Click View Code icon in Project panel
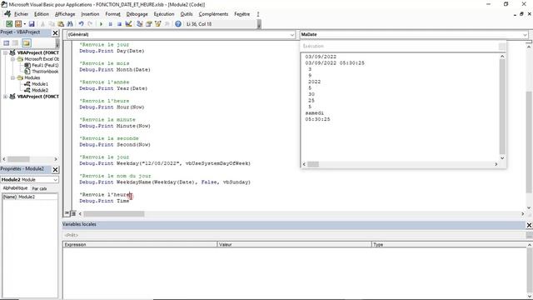This screenshot has width=533, height=300. click(6, 42)
